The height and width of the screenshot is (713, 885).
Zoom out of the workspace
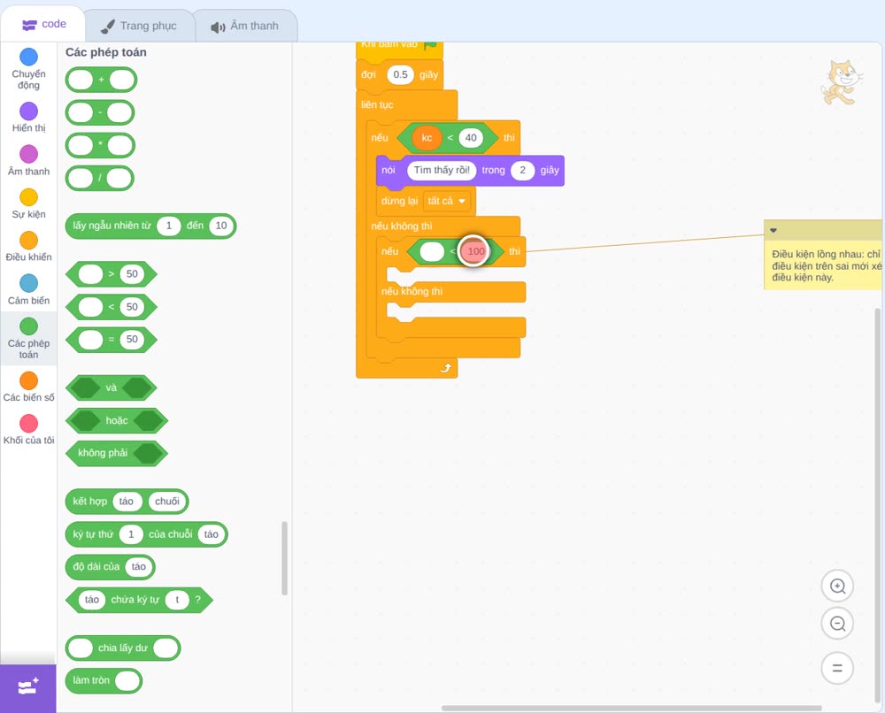(x=837, y=624)
